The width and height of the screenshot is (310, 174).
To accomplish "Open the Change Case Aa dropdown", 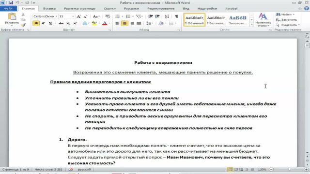I will point(96,16).
